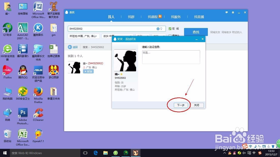
Task: Click into the 验证信息 text box
Action: 171,57
